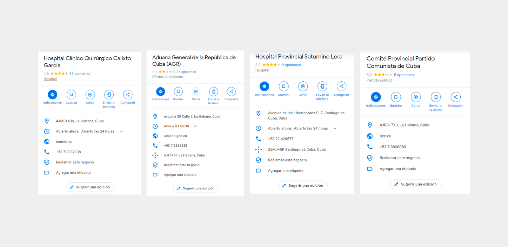This screenshot has height=247, width=508.
Task: Click Cerca icon on Hospital Saturnino Lora card
Action: tap(303, 86)
